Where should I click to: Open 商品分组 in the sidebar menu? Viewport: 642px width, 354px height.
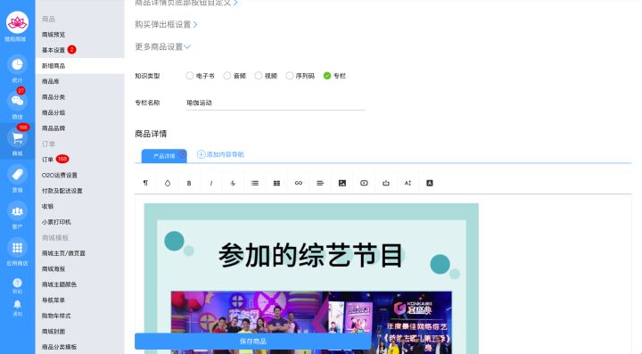tap(53, 112)
